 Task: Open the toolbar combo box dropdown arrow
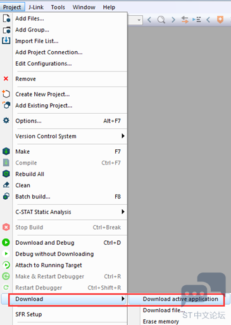(139, 20)
